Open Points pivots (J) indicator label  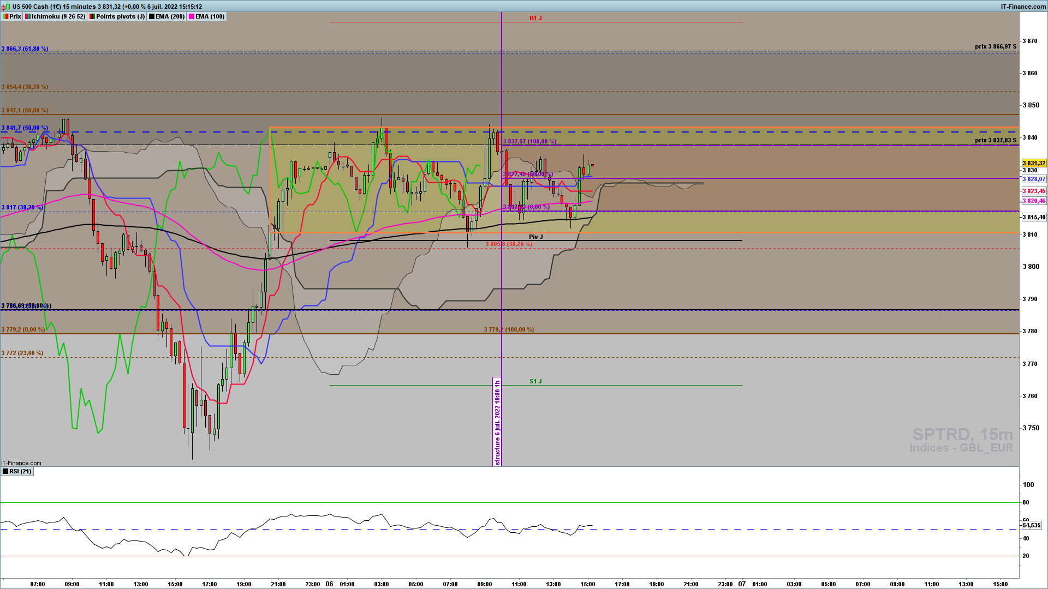coord(117,16)
